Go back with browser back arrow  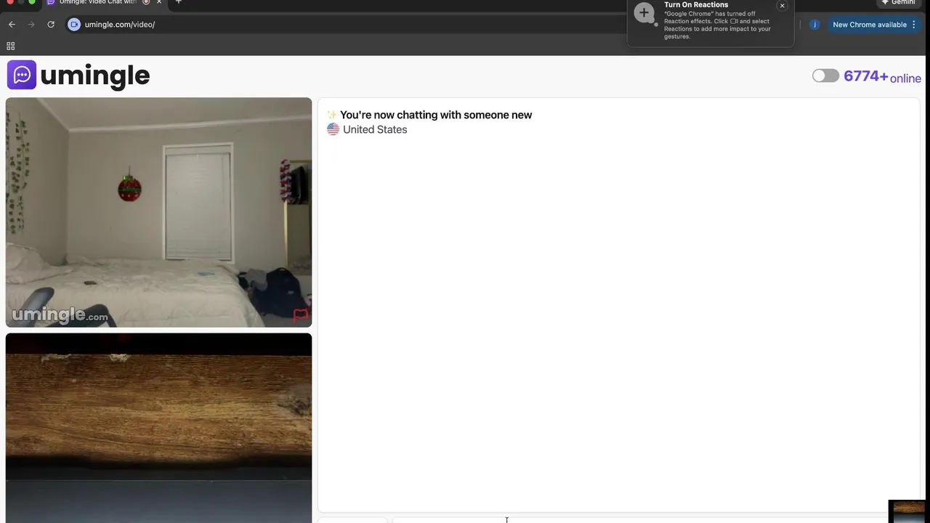point(12,24)
